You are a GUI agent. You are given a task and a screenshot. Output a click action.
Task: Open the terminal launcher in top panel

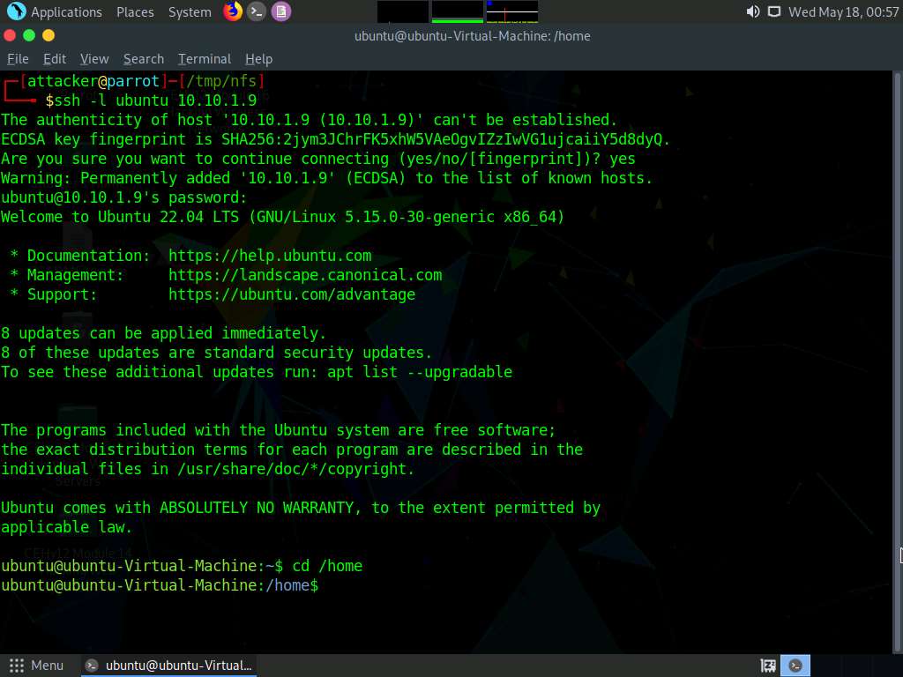click(257, 11)
